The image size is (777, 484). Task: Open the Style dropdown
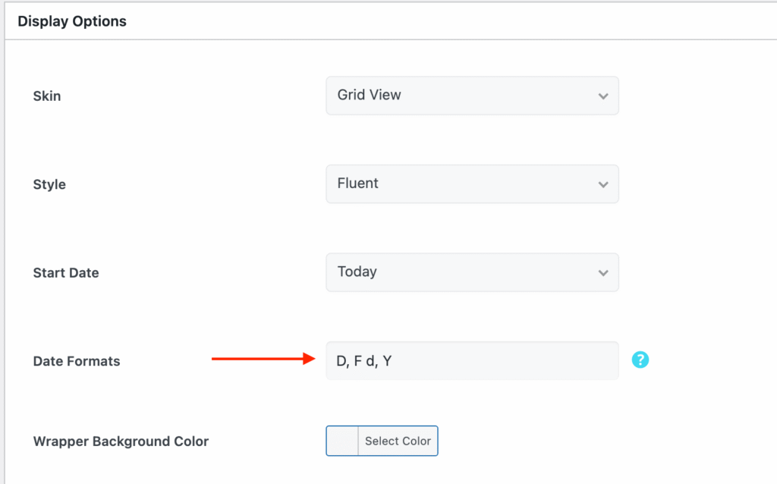coord(472,184)
